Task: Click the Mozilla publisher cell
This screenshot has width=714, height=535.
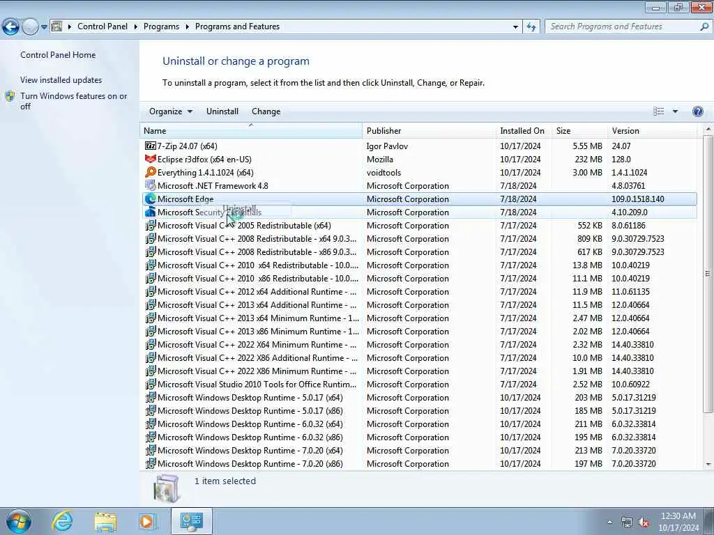Action: click(x=380, y=160)
